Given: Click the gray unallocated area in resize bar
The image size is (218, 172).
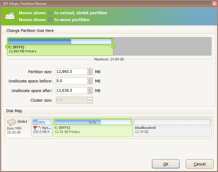Looking at the screenshot, I should coord(162,46).
